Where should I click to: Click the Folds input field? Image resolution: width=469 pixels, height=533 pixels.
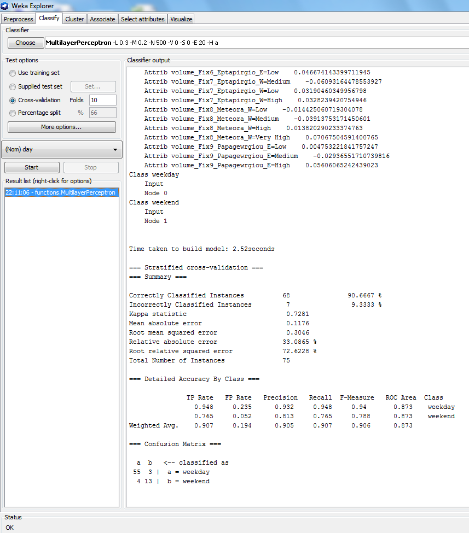[103, 100]
